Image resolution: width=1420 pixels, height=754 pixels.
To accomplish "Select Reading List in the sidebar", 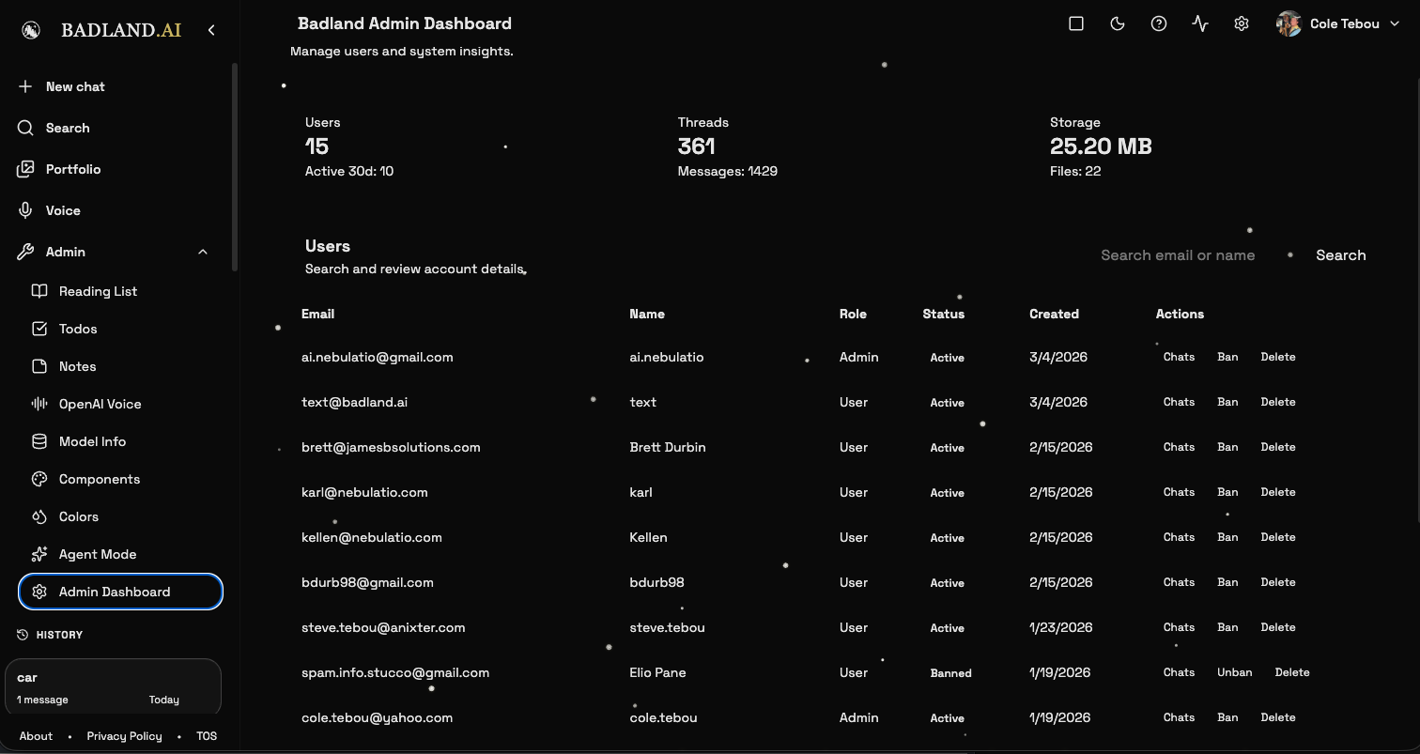I will coord(99,291).
